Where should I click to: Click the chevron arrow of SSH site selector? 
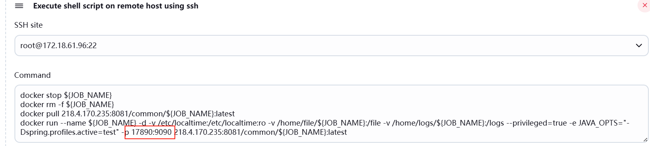tap(639, 45)
